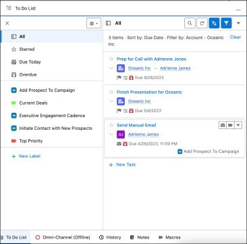Star the Finish Presentation for Oceanic task

(111, 92)
